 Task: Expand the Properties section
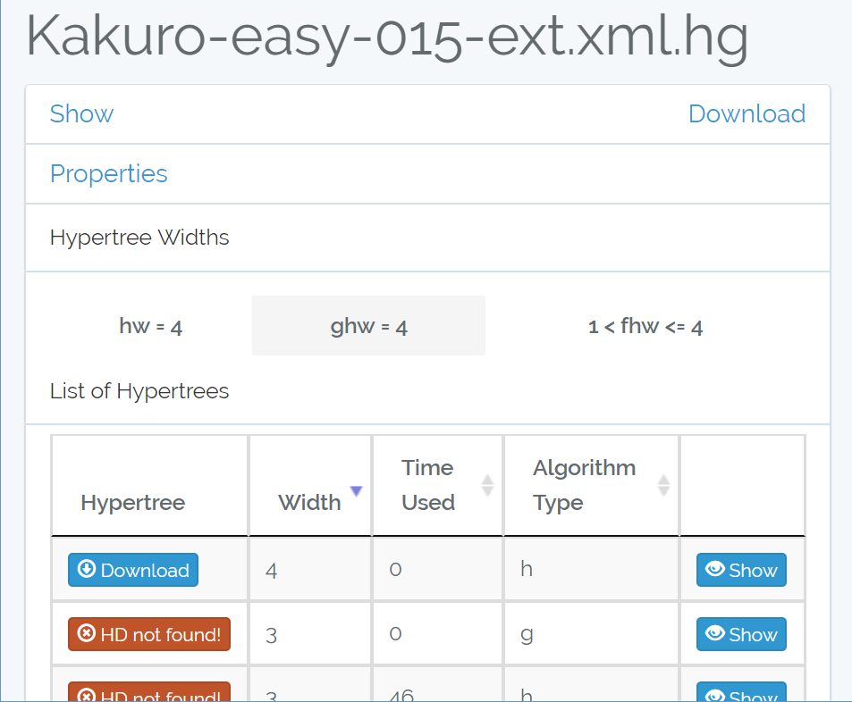coord(108,173)
